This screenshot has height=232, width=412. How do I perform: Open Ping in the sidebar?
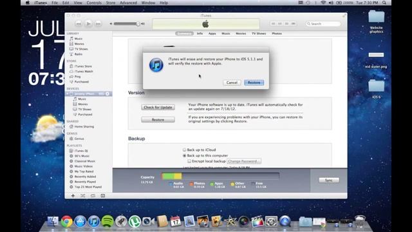pyautogui.click(x=77, y=77)
